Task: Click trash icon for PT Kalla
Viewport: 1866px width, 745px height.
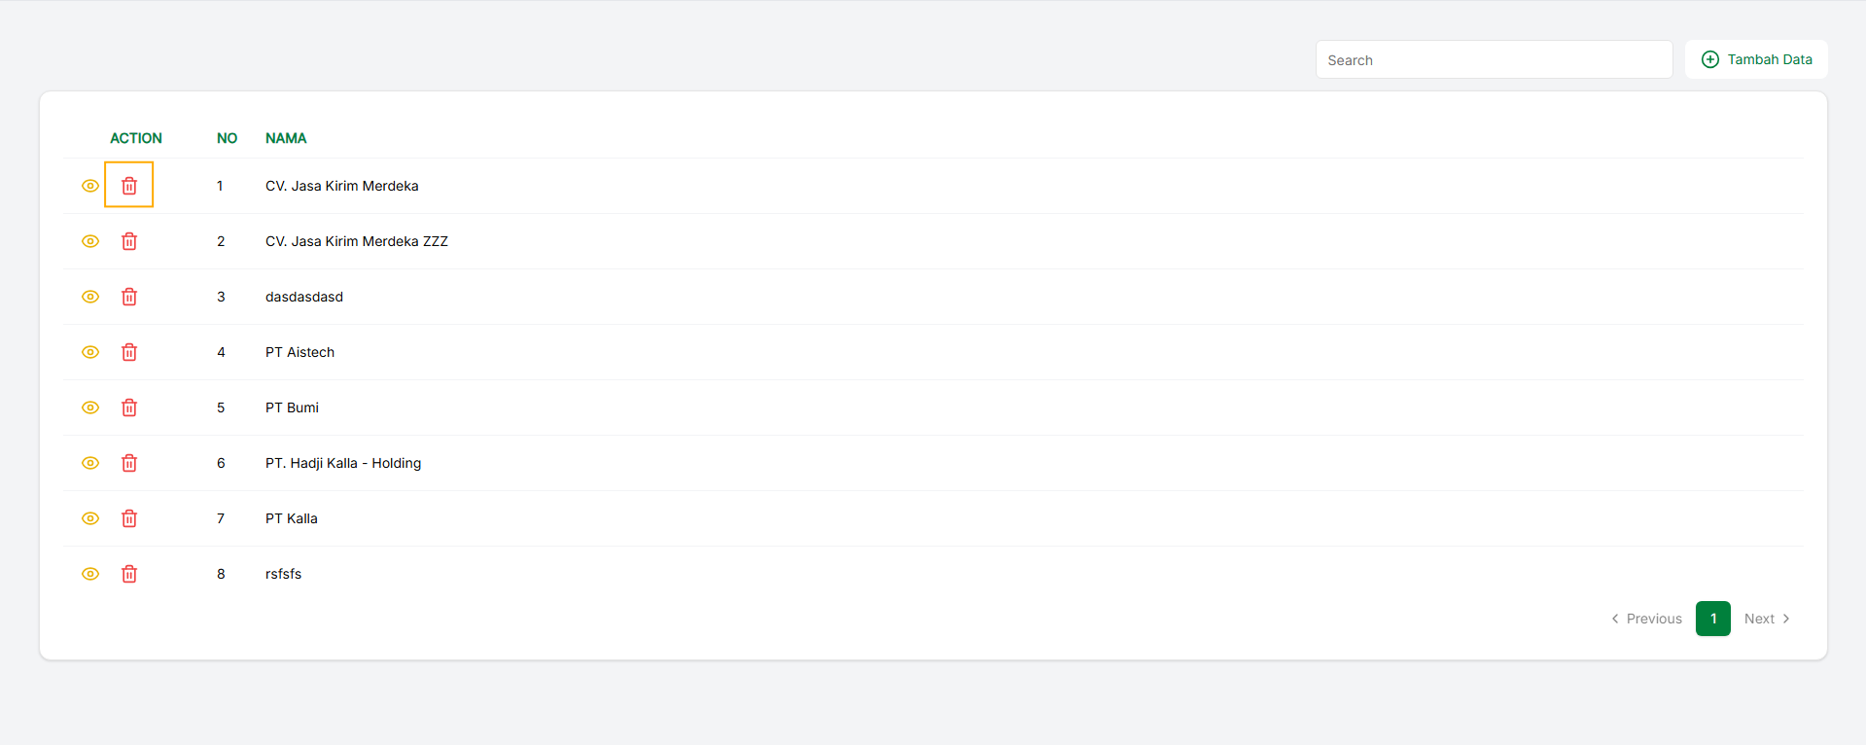Action: pyautogui.click(x=129, y=518)
